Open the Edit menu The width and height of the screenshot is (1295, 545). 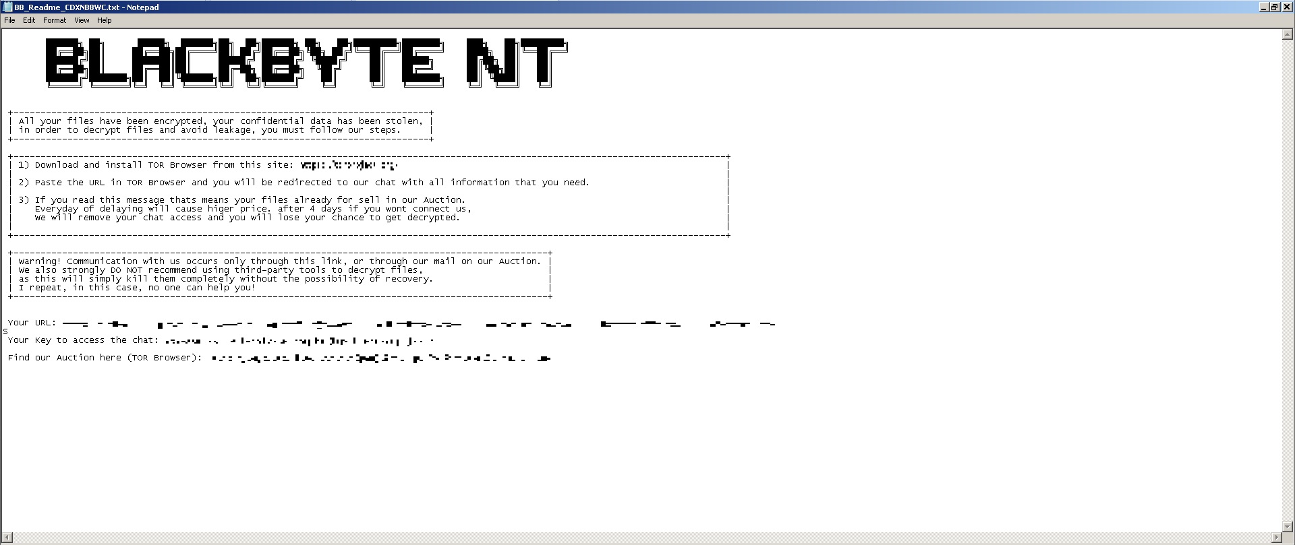coord(29,20)
